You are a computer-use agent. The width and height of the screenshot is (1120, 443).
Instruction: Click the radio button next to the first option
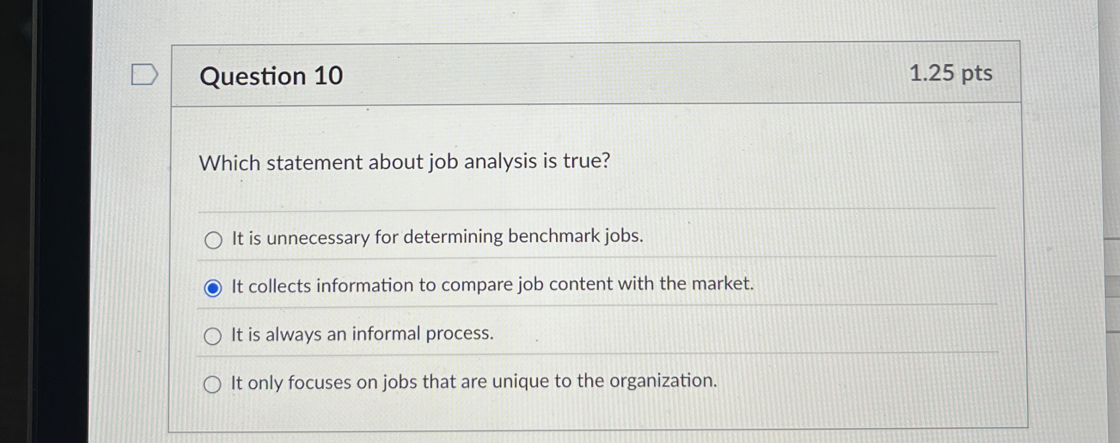(213, 240)
